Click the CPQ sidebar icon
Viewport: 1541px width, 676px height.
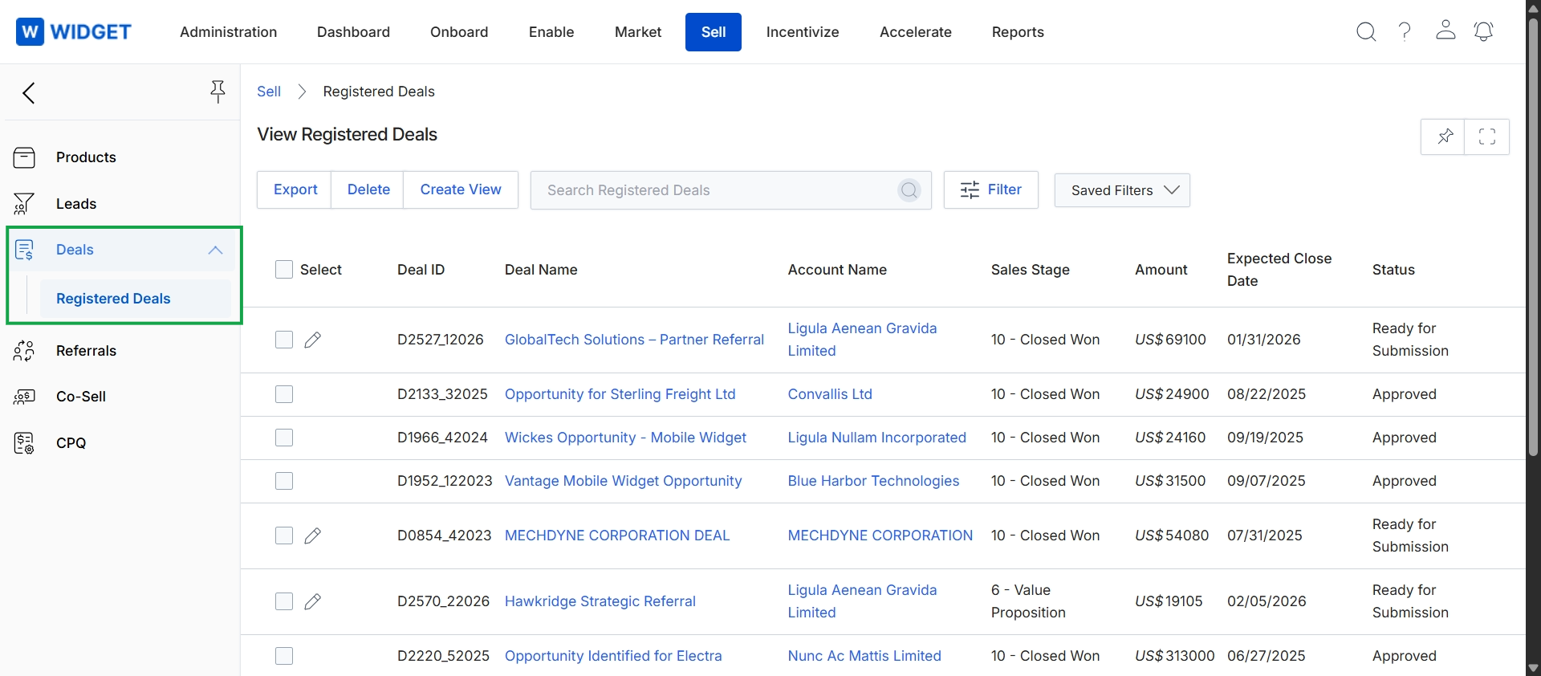pyautogui.click(x=24, y=443)
